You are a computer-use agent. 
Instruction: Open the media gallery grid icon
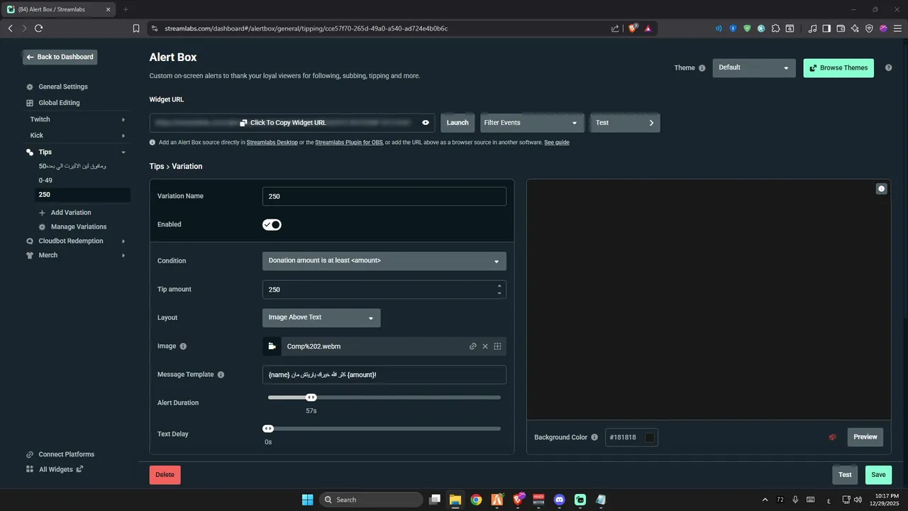[x=497, y=346]
